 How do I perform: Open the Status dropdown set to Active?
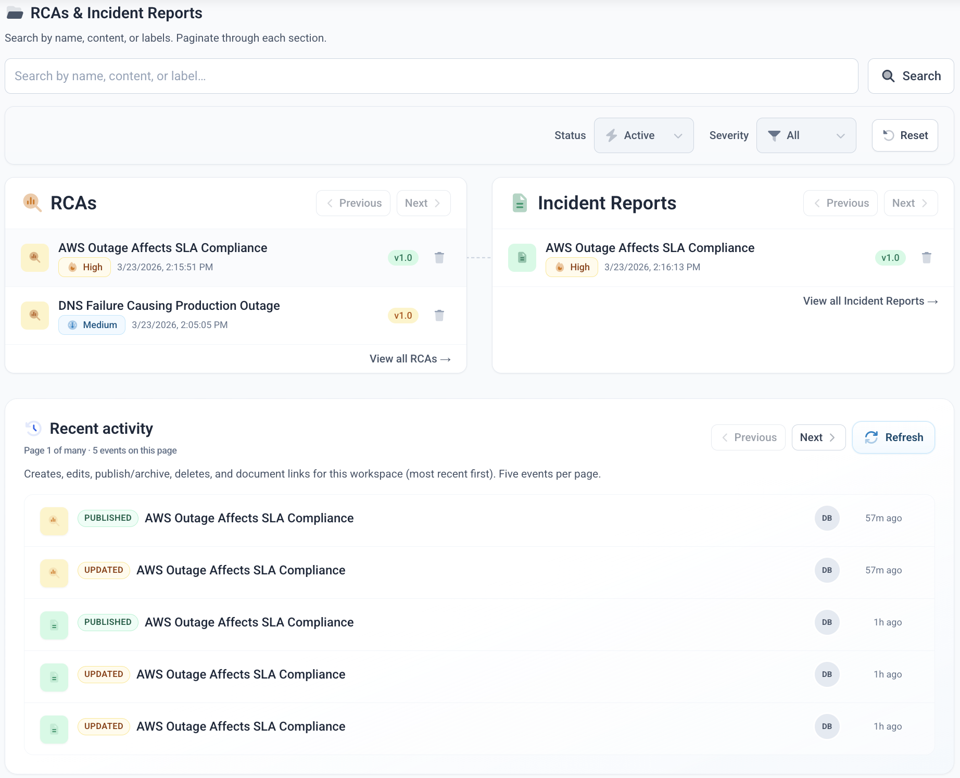click(x=643, y=135)
